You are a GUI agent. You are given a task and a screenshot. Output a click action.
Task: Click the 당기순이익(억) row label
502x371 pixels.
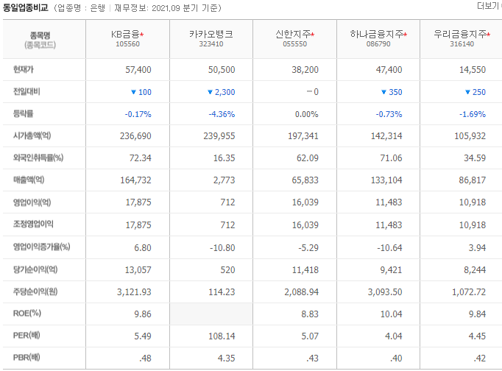tap(35, 269)
